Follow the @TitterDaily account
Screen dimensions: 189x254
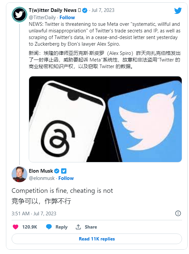click(x=67, y=18)
